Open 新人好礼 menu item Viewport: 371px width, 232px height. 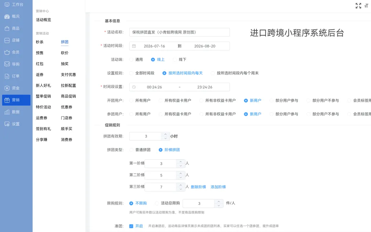(43, 85)
